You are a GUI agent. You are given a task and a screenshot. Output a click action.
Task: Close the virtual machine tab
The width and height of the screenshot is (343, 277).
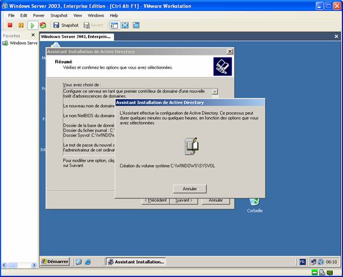336,36
